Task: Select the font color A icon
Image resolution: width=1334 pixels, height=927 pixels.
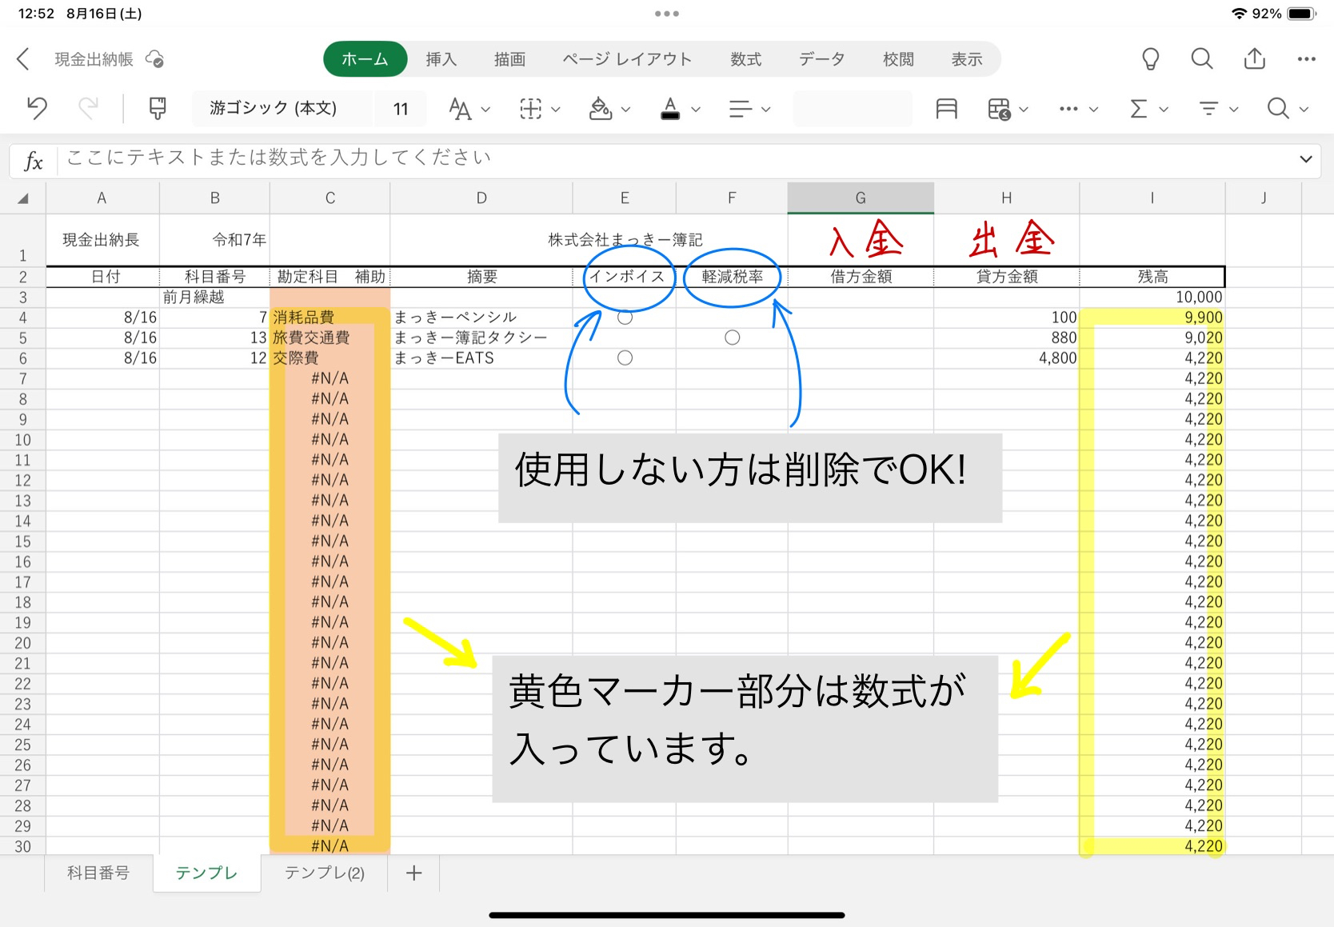Action: (670, 109)
